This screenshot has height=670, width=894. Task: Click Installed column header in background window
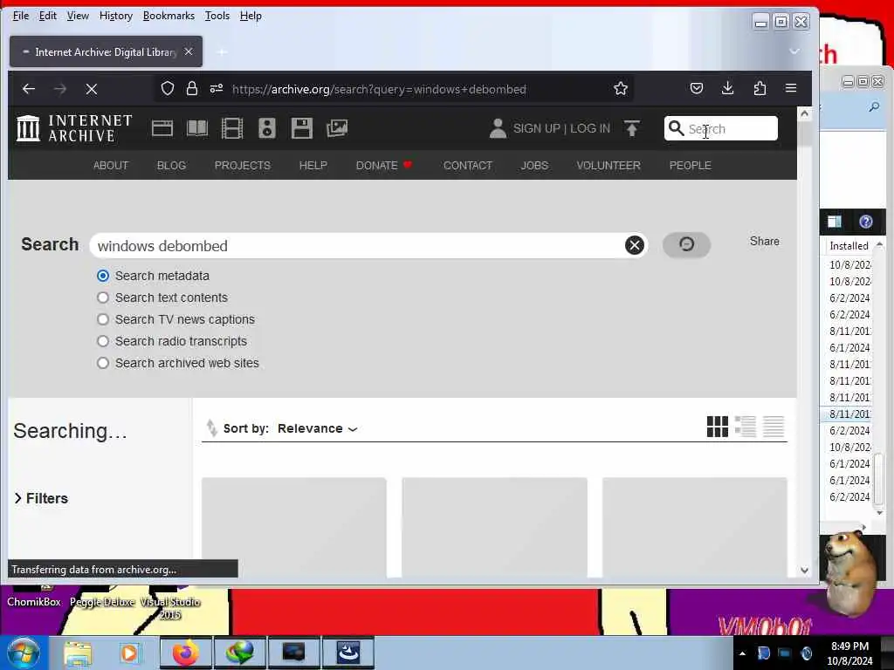[x=849, y=245]
